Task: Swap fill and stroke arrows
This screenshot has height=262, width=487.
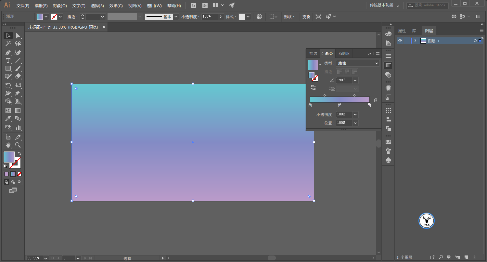Action: (x=19, y=153)
